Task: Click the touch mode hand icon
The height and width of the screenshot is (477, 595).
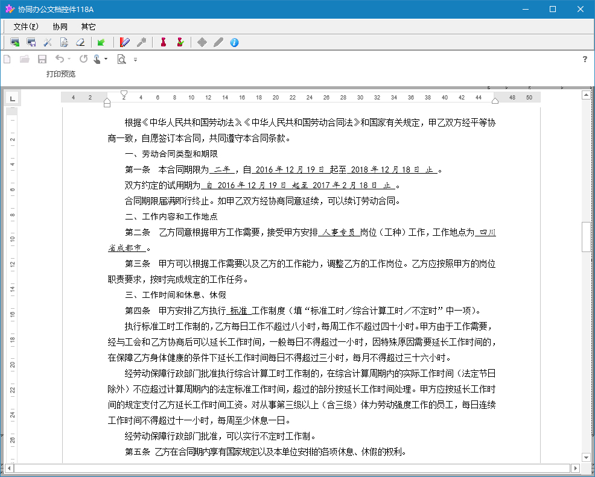Action: pos(97,58)
